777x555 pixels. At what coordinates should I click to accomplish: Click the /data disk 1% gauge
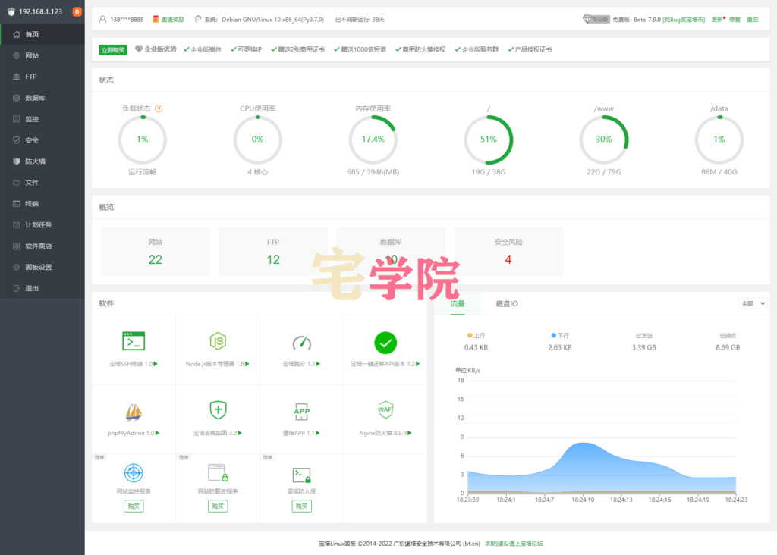point(719,140)
